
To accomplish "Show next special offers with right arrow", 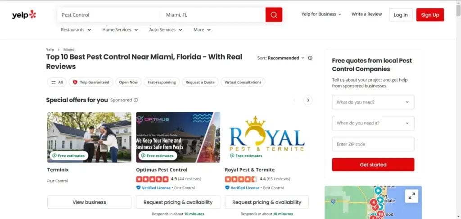I will tap(308, 100).
